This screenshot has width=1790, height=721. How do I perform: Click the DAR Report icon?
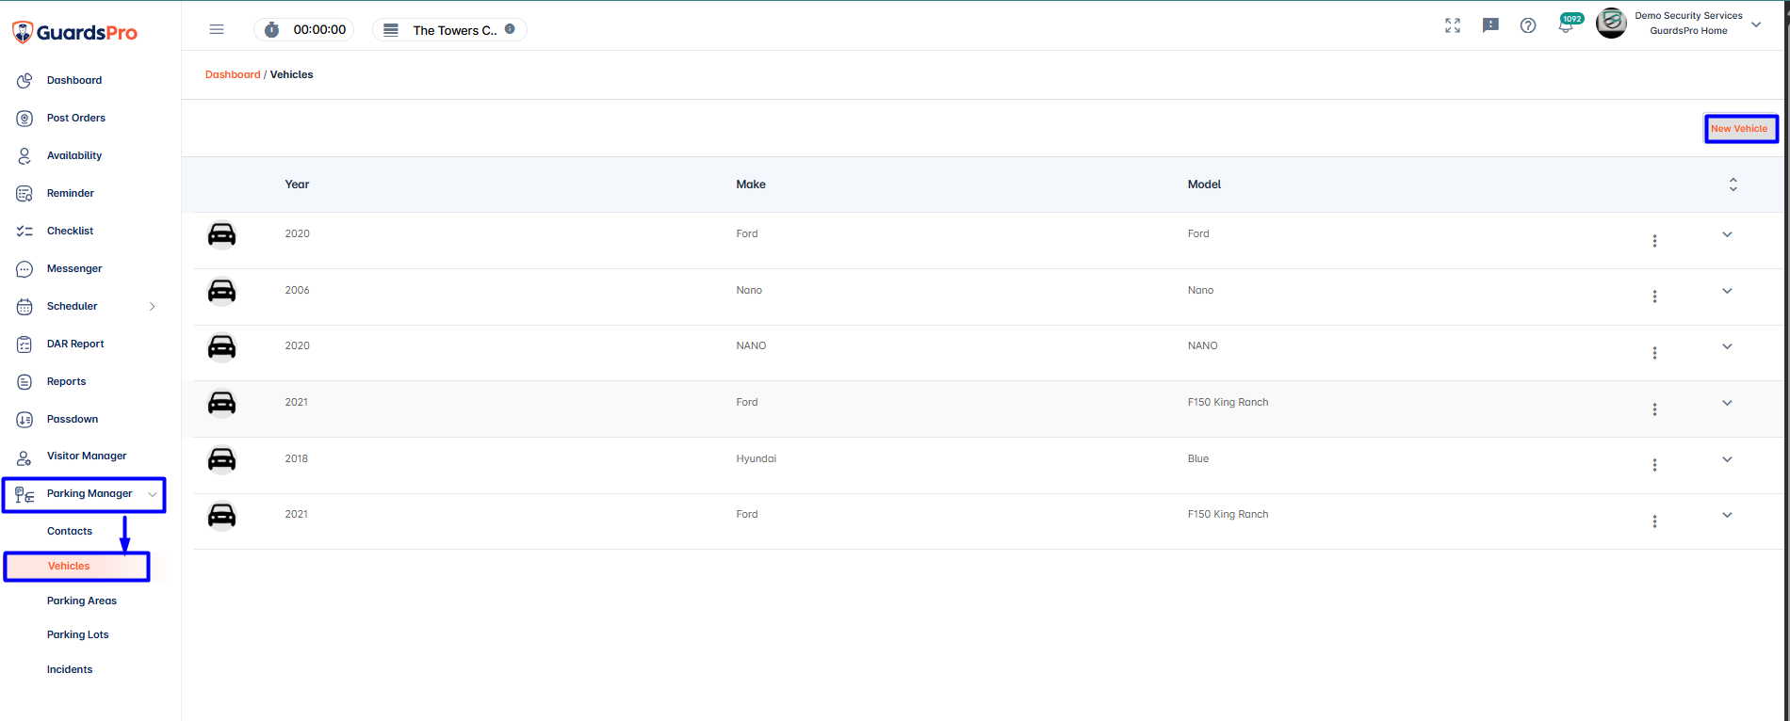pyautogui.click(x=24, y=344)
